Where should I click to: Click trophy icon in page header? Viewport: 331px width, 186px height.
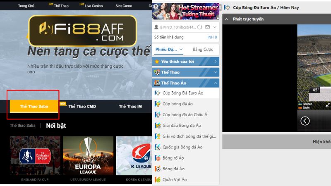227,7
